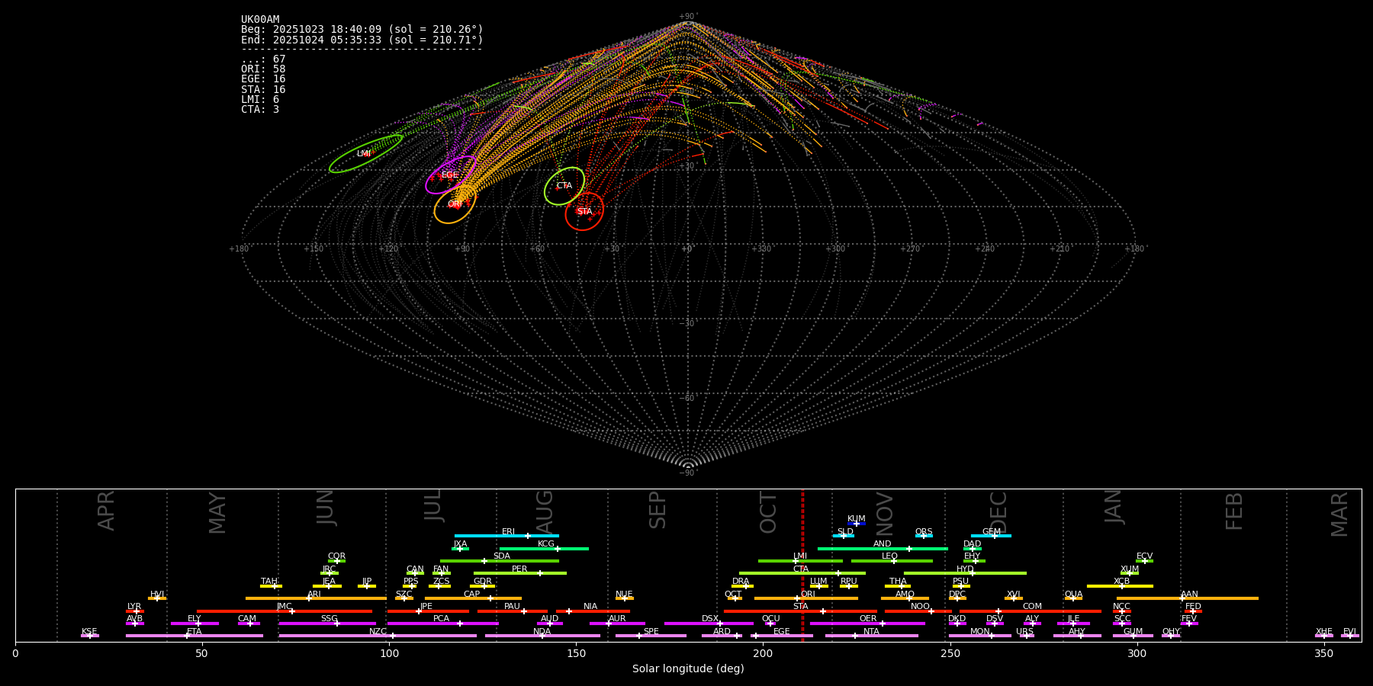Click the 'Solar longitude (deg)' axis label
This screenshot has width=1373, height=686.
688,669
